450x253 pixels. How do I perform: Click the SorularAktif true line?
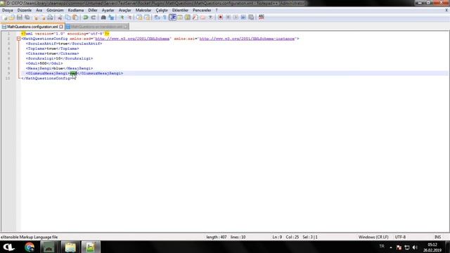tap(64, 44)
